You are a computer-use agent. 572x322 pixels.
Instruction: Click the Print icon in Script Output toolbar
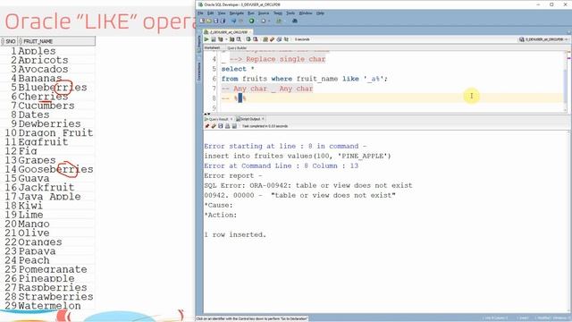click(x=227, y=126)
